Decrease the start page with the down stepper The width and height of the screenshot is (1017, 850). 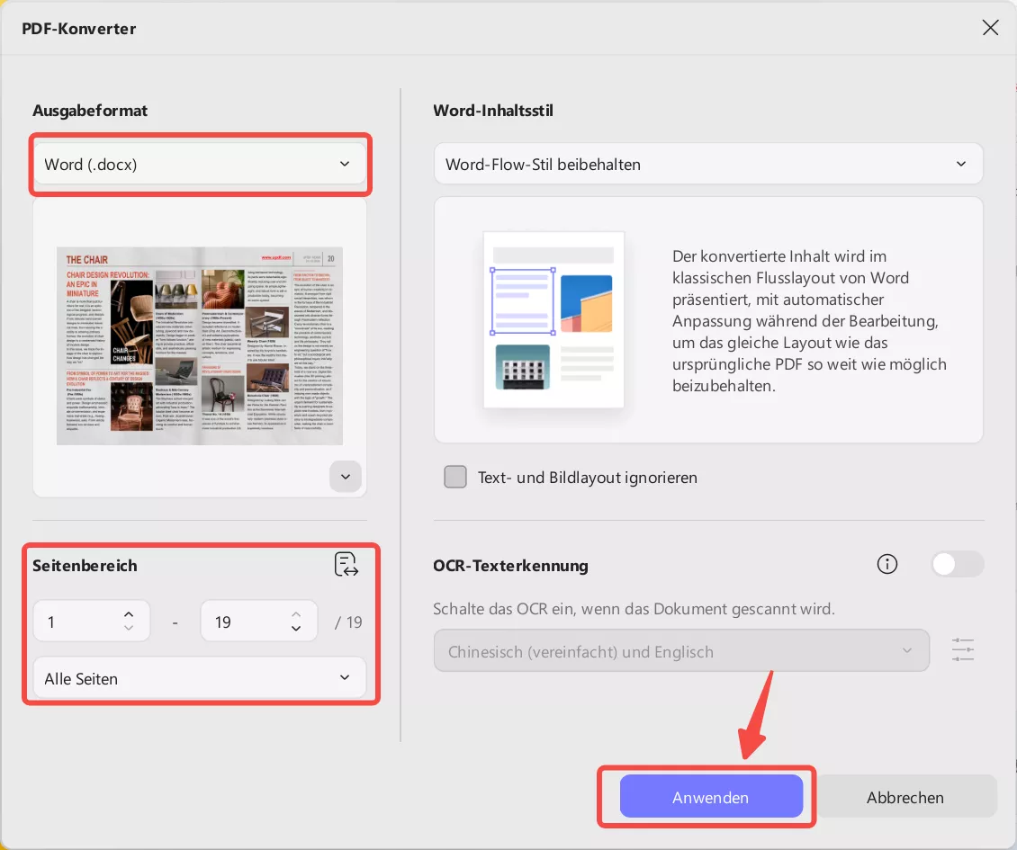tap(128, 627)
